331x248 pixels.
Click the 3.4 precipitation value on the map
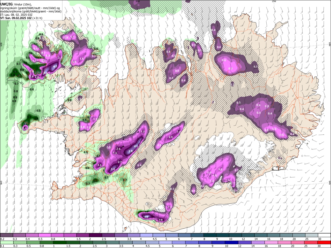click(x=112, y=169)
